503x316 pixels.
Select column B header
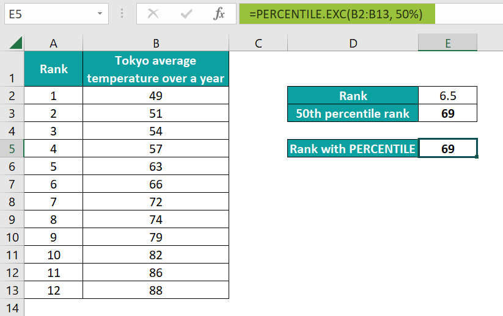[x=156, y=43]
